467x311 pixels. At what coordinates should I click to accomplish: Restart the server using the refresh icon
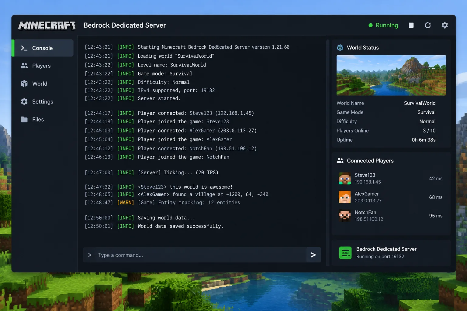tap(428, 25)
